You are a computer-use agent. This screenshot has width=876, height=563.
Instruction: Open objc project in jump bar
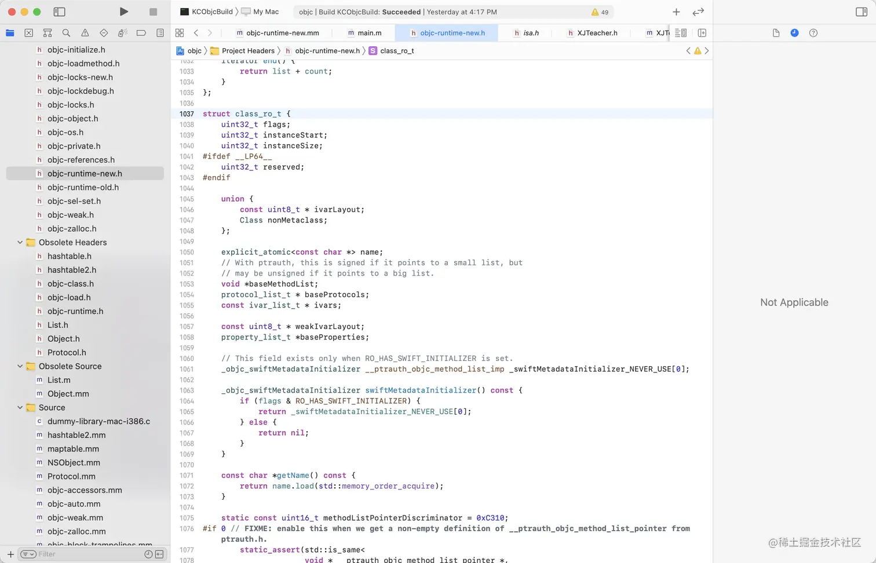coord(189,51)
